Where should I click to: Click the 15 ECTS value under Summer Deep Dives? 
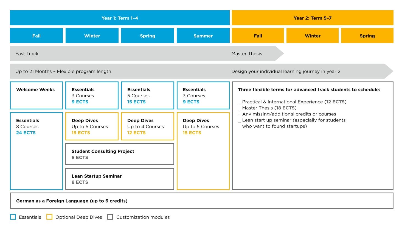(x=192, y=133)
